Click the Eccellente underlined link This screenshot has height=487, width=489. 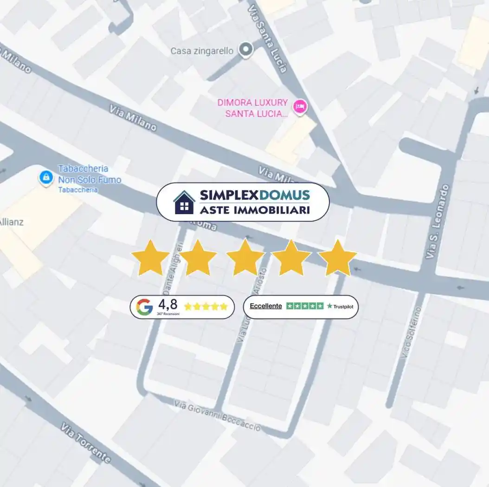click(x=266, y=306)
